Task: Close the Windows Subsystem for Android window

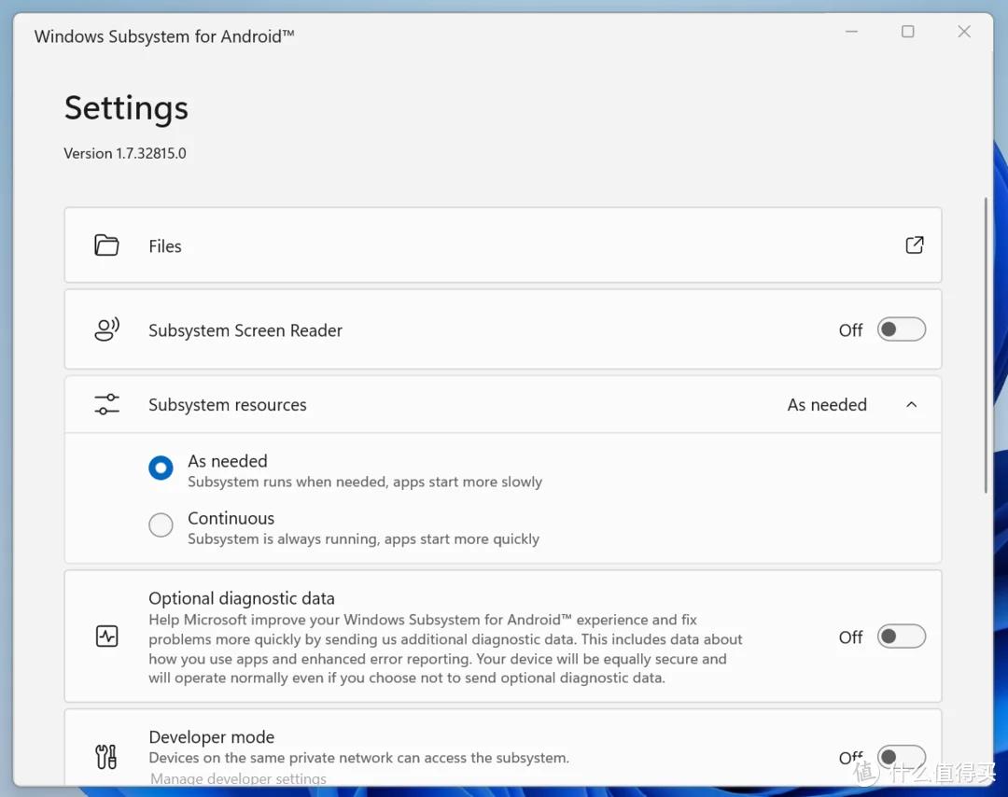Action: click(x=964, y=32)
